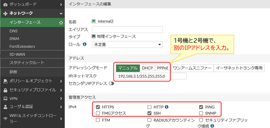
Task: Click the Dashboard gauge icon
Action: tap(5, 5)
